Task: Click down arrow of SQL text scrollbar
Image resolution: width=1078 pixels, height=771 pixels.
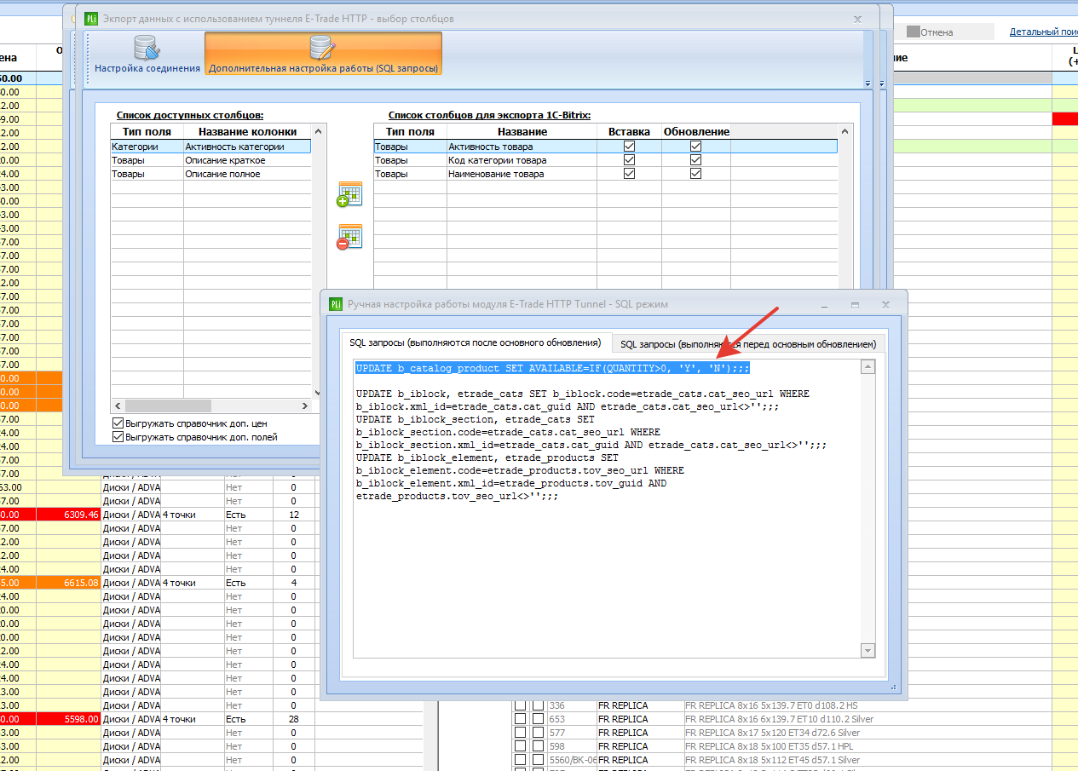Action: (x=868, y=651)
